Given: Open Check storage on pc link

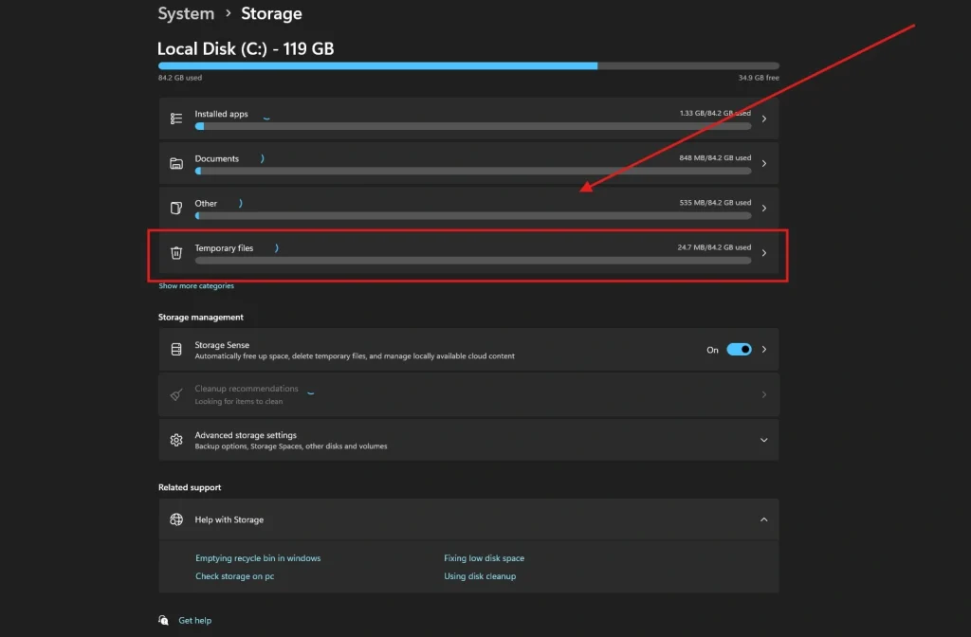Looking at the screenshot, I should coord(235,576).
